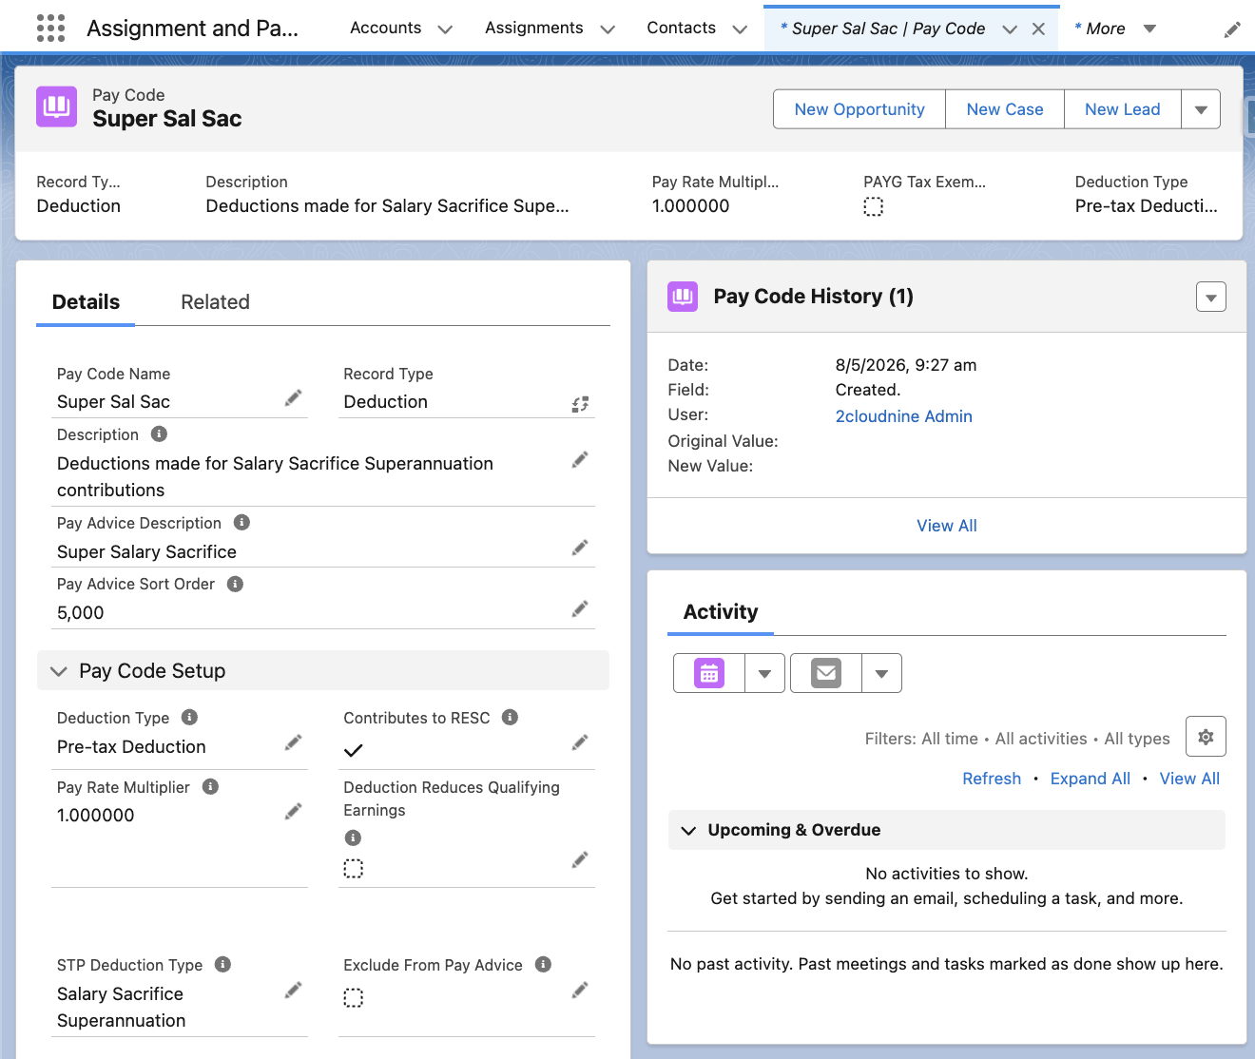1255x1059 pixels.
Task: Change the Record Type via swap icon
Action: point(580,404)
